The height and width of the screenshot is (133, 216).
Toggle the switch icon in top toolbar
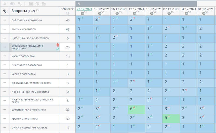(12, 4)
